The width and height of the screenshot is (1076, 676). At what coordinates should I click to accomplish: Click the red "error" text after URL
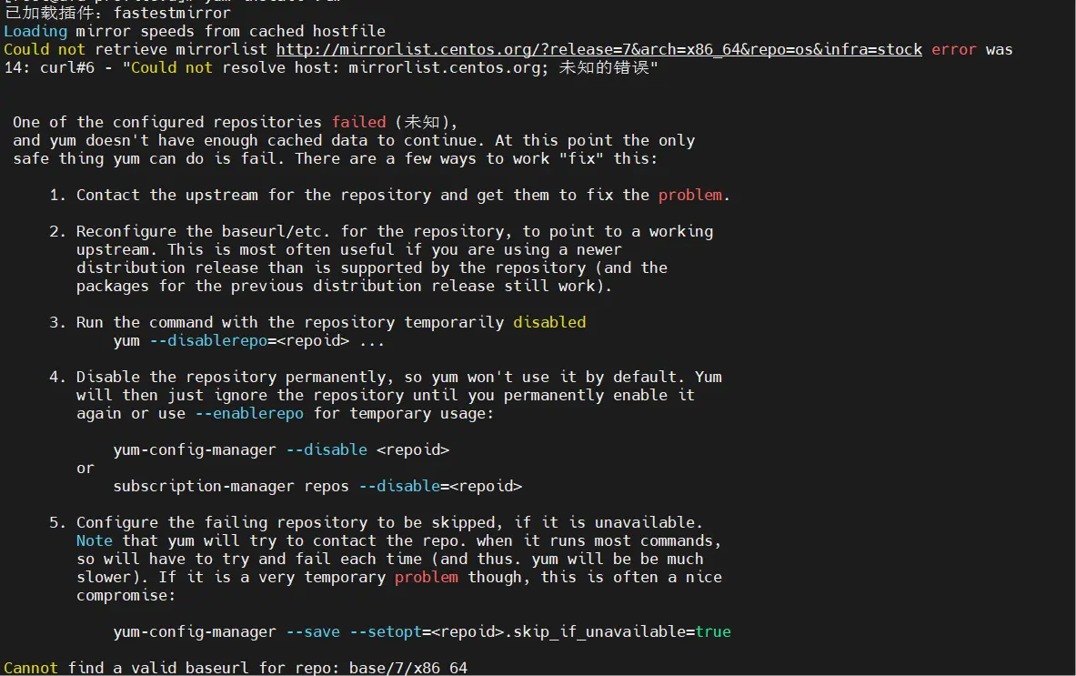pyautogui.click(x=954, y=49)
